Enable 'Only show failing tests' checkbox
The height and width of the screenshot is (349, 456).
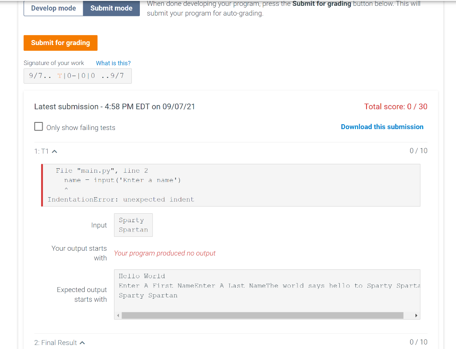[38, 126]
